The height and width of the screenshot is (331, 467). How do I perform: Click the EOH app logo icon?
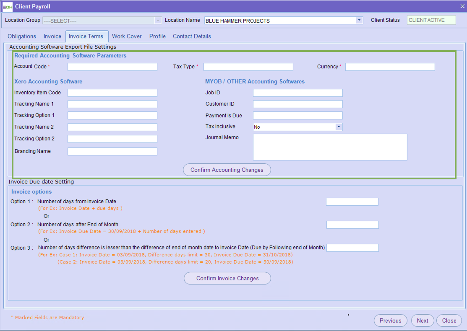pos(7,6)
